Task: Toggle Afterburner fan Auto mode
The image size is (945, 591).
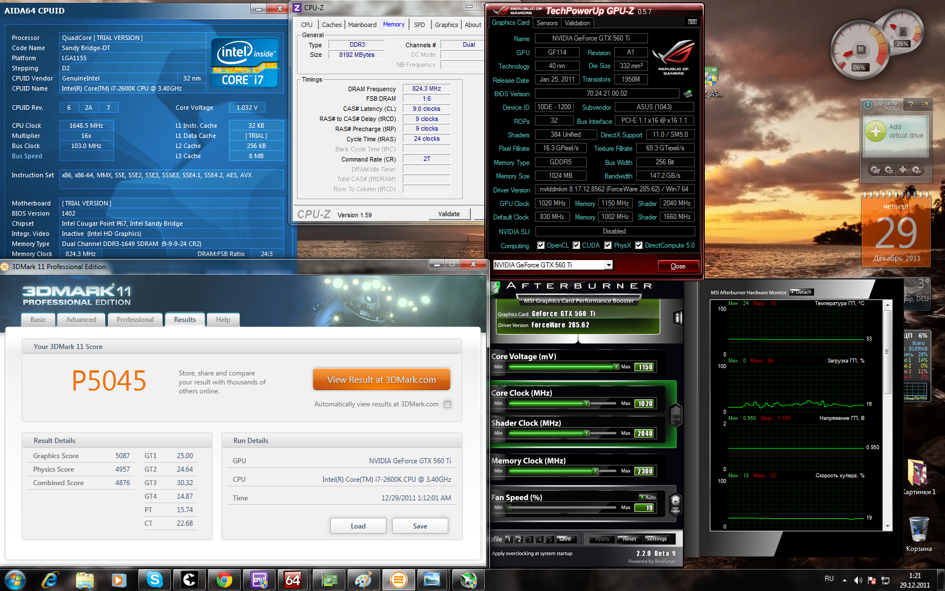Action: coord(647,497)
